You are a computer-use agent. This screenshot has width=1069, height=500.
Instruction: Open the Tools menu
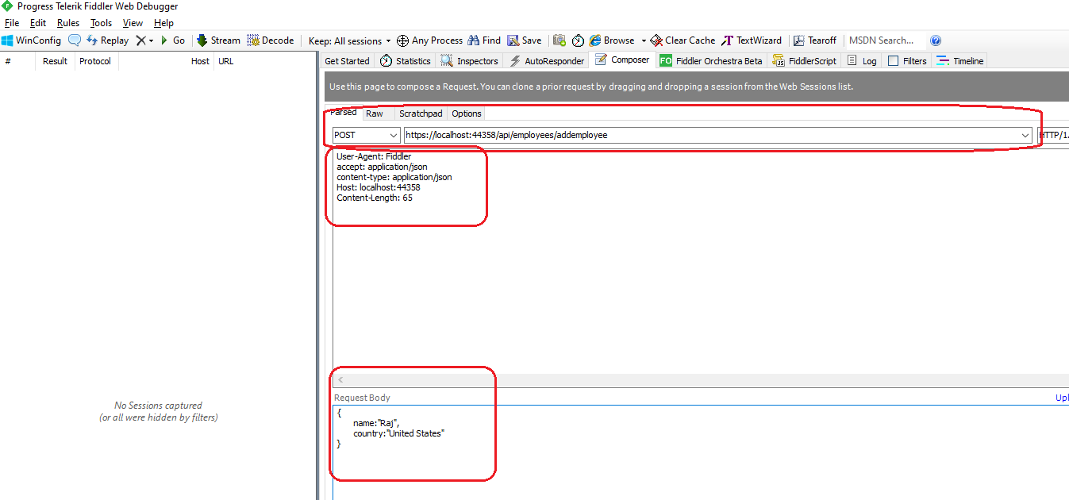pyautogui.click(x=101, y=23)
